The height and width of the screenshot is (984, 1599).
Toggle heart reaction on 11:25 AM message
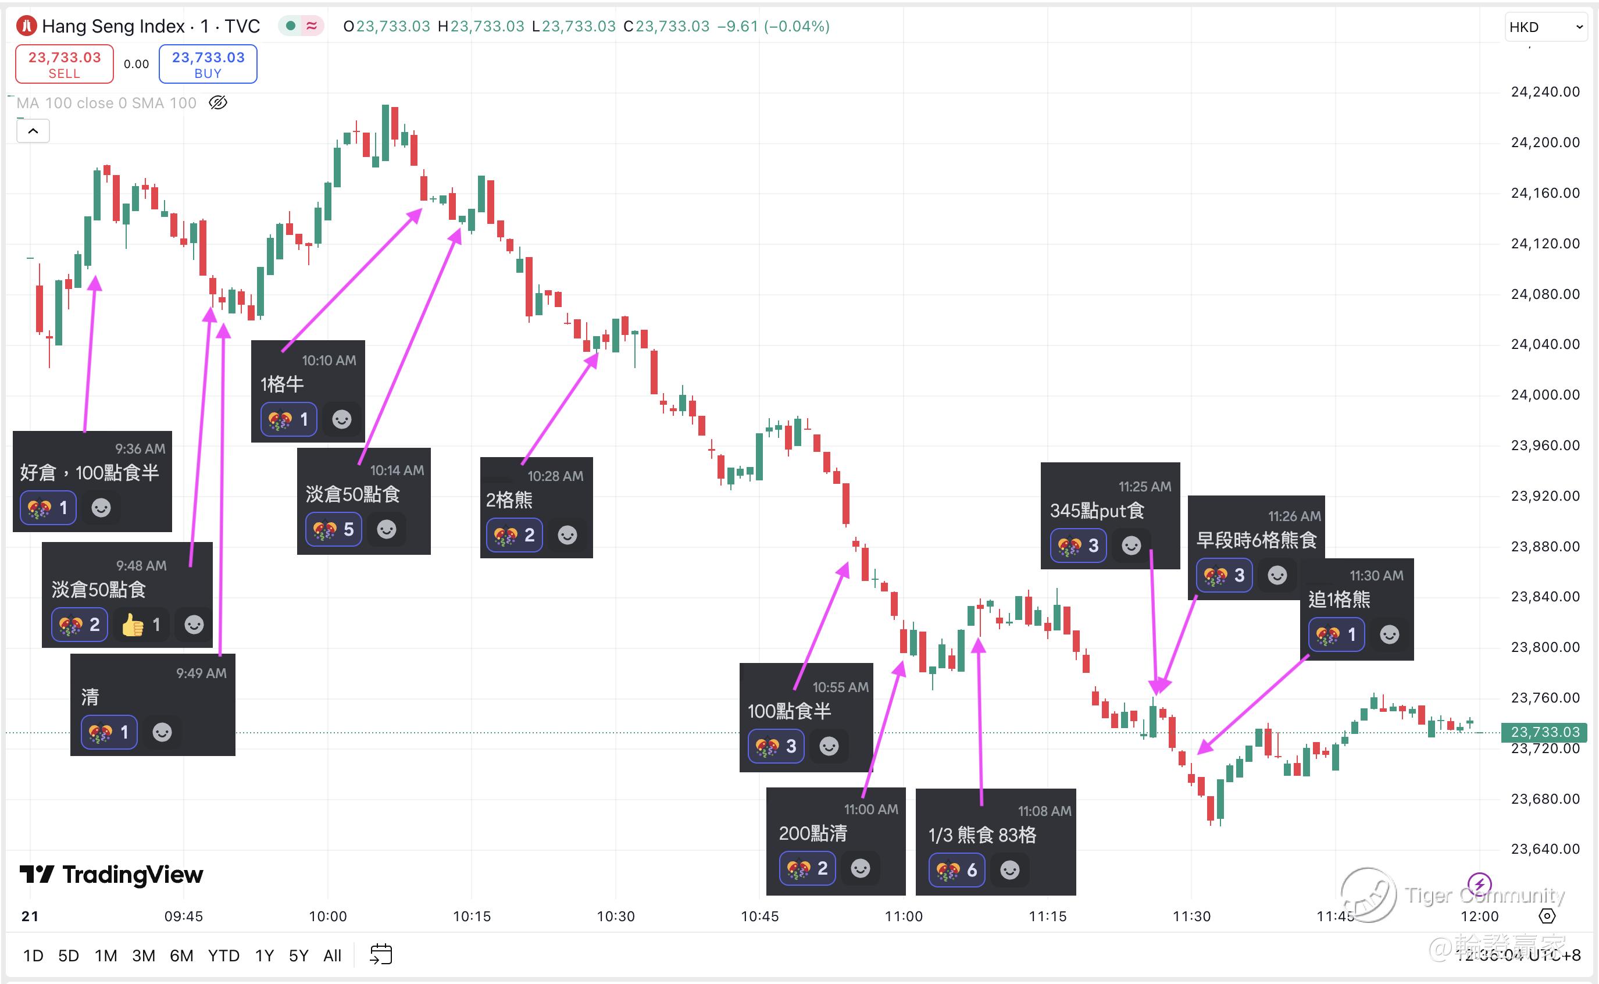click(1078, 546)
